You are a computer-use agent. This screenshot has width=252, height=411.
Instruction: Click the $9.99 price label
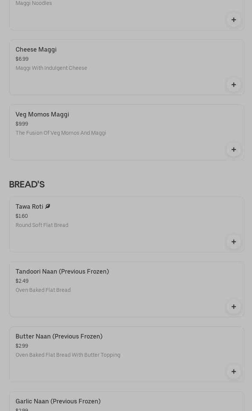[22, 124]
